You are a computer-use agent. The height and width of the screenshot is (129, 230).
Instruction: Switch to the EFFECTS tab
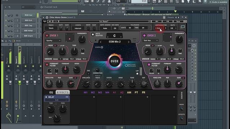point(63,92)
